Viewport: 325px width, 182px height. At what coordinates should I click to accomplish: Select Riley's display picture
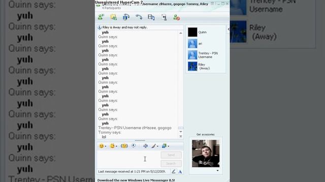pyautogui.click(x=192, y=66)
